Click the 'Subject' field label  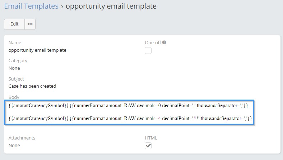16,79
